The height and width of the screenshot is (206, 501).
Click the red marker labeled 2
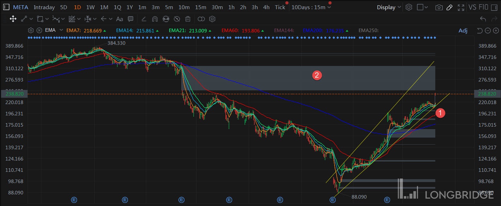317,75
